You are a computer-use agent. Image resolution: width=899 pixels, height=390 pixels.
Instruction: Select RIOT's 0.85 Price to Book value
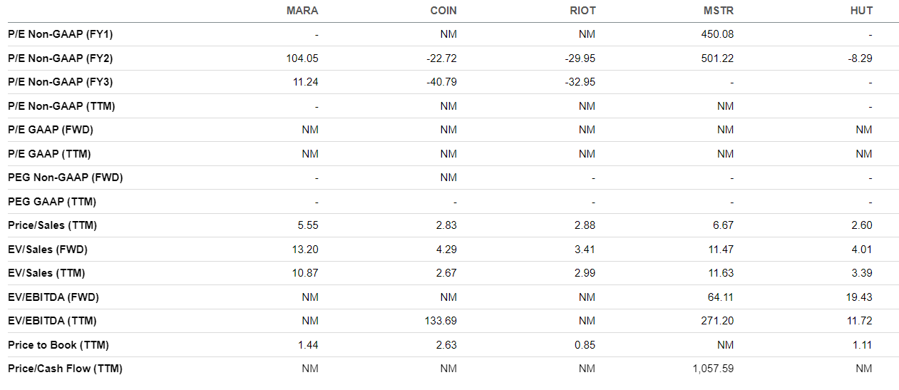[584, 345]
